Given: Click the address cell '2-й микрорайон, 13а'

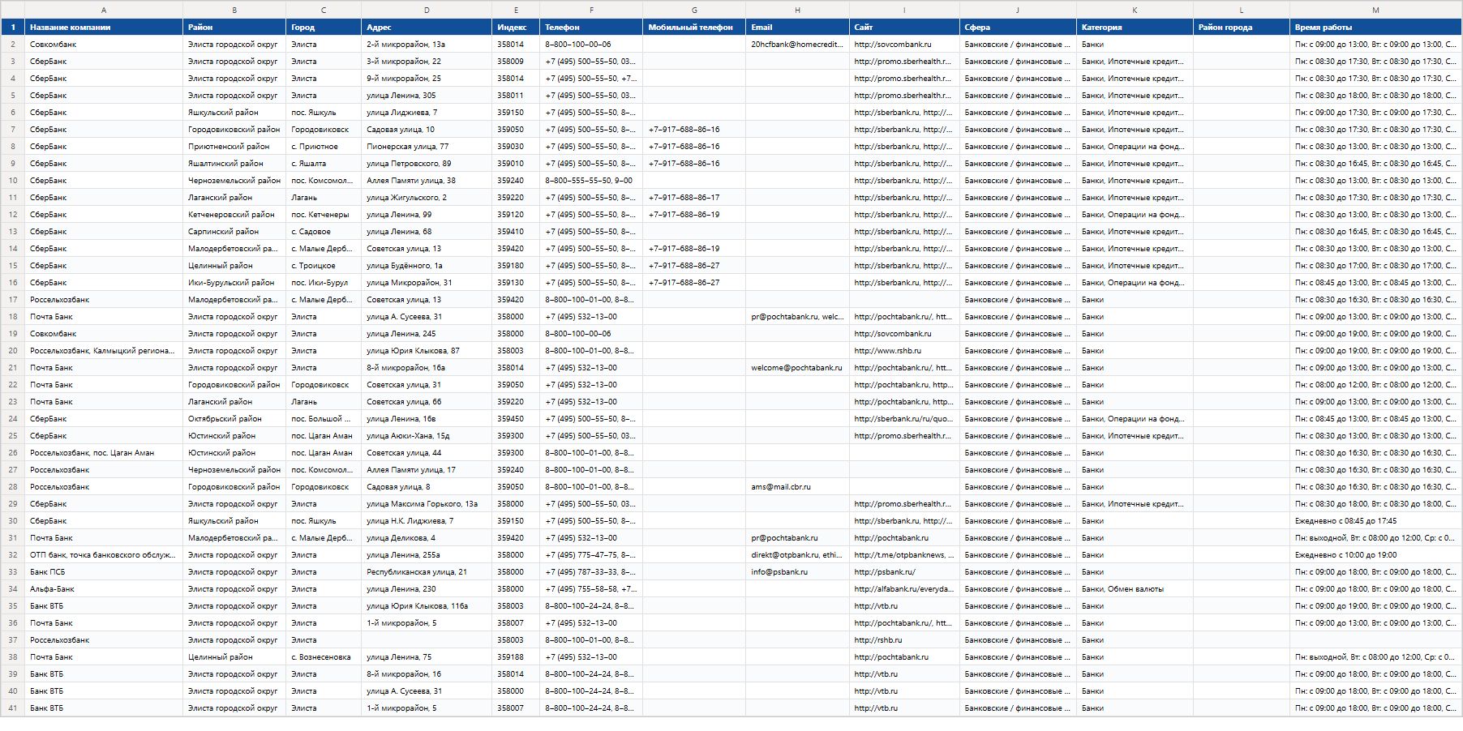Looking at the screenshot, I should point(427,45).
